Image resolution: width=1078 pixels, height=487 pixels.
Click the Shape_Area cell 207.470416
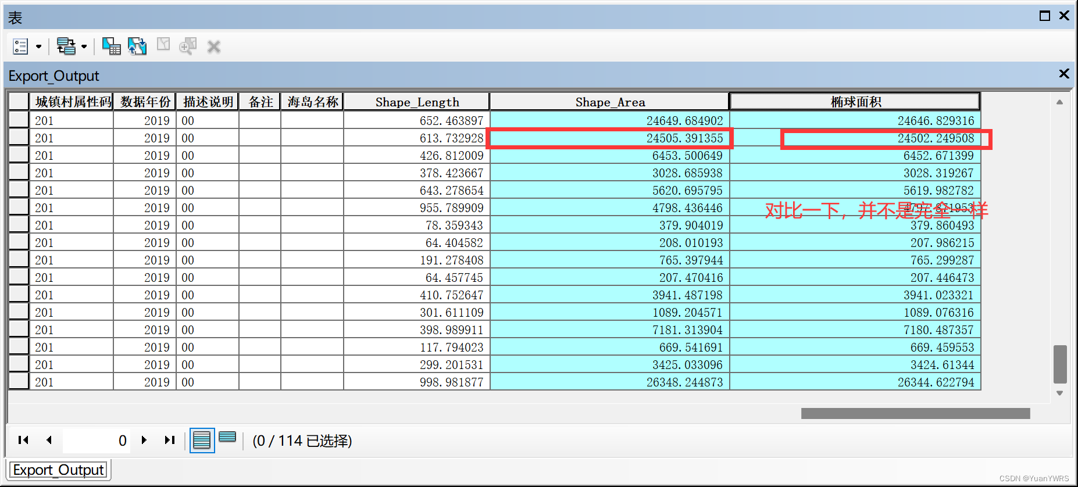[x=610, y=277]
